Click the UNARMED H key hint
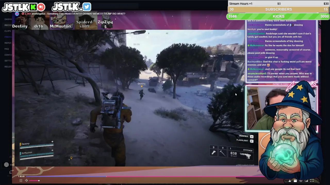This screenshot has height=185, width=330. 246,136
